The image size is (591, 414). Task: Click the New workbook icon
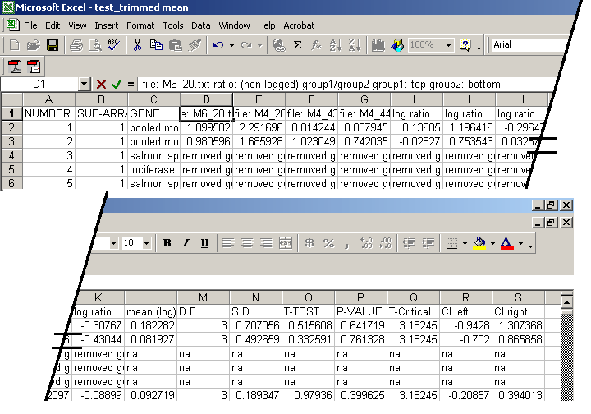(14, 45)
